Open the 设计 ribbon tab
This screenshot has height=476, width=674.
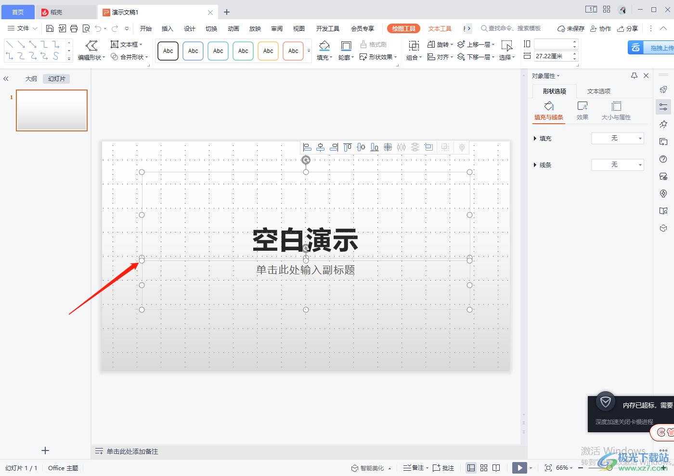(x=189, y=28)
